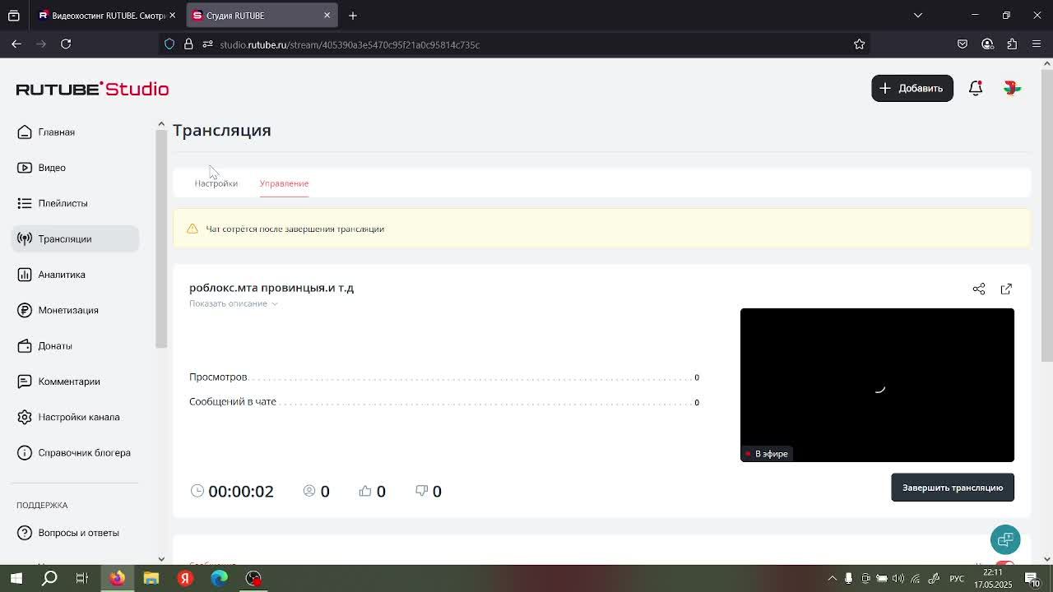Show hidden system tray icons

(832, 579)
